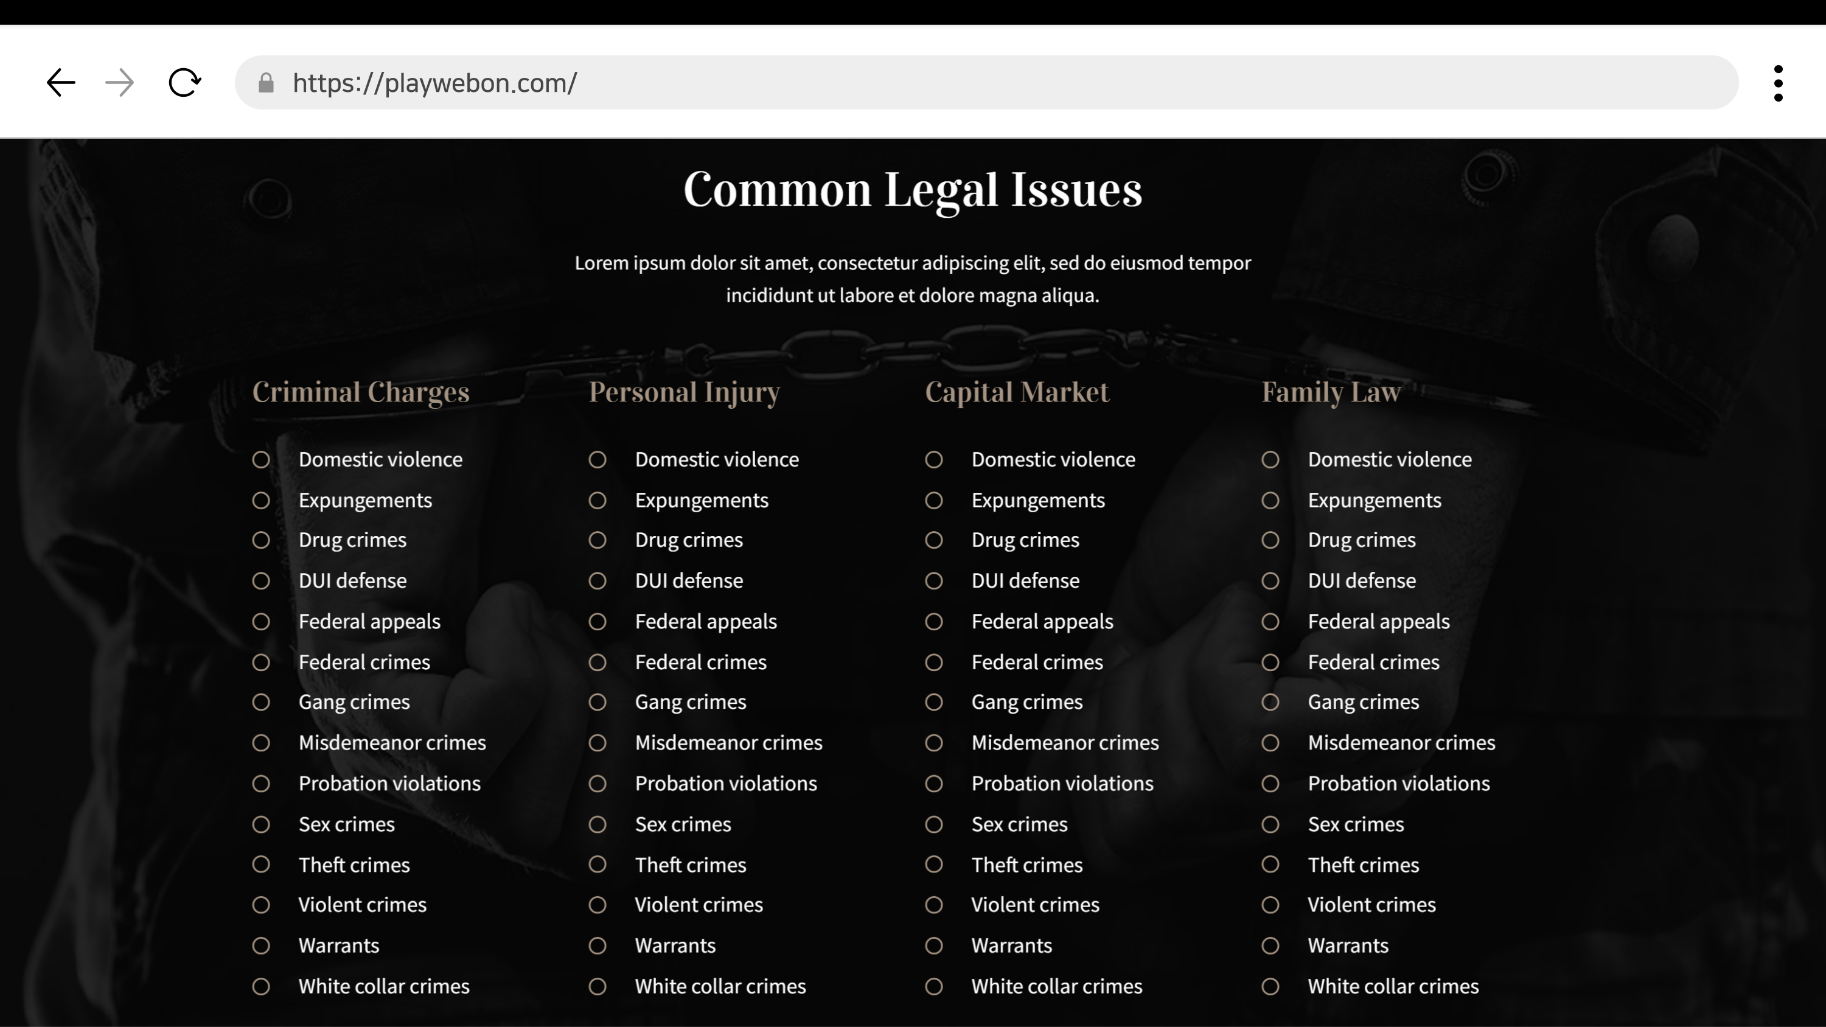Click the Family Law column heading
This screenshot has width=1826, height=1027.
pos(1331,392)
